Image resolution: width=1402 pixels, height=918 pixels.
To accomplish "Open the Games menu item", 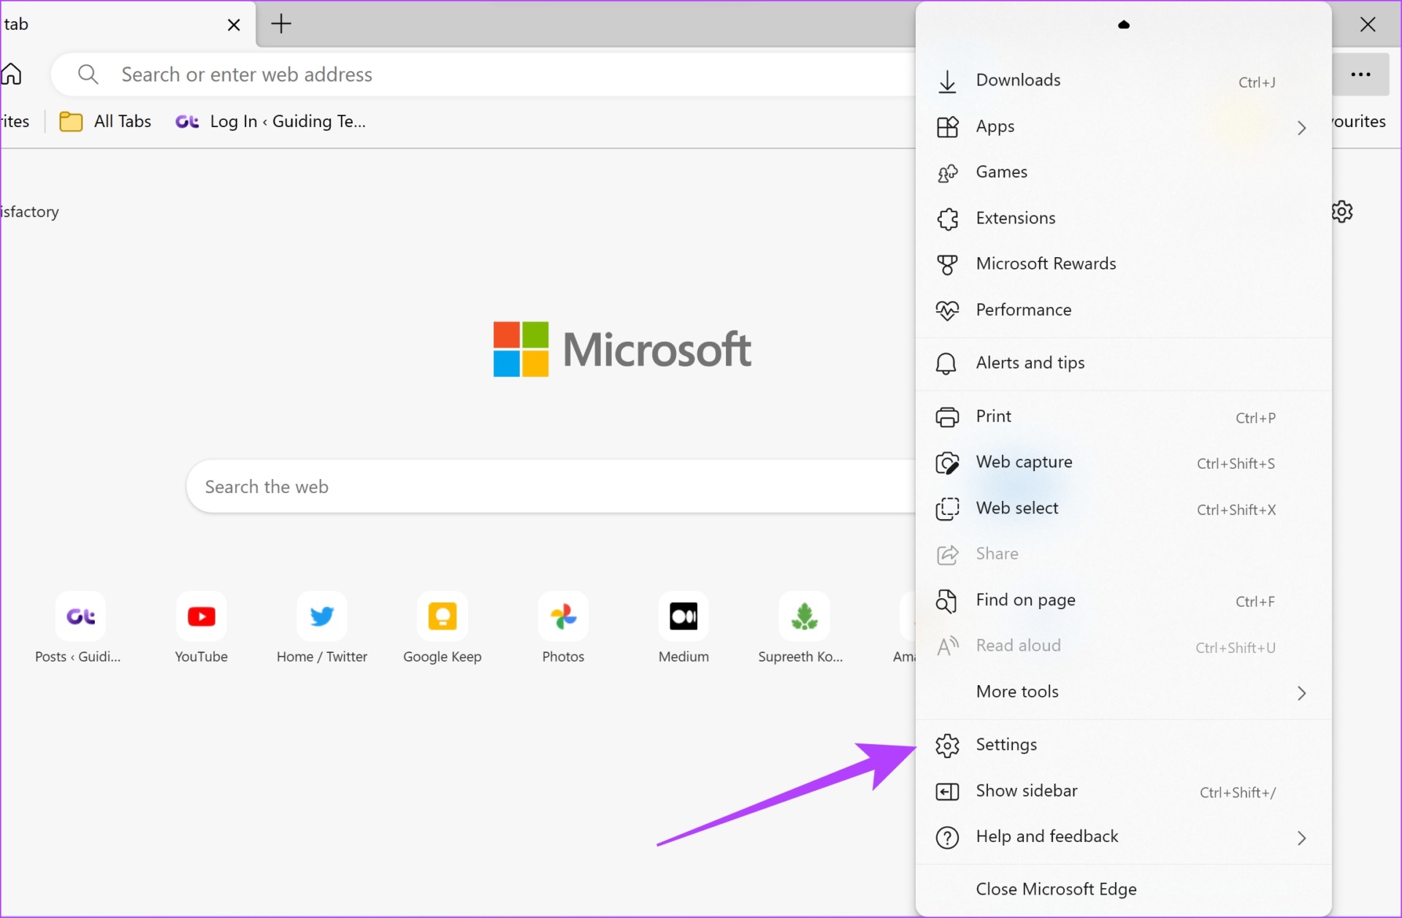I will pos(1001,172).
